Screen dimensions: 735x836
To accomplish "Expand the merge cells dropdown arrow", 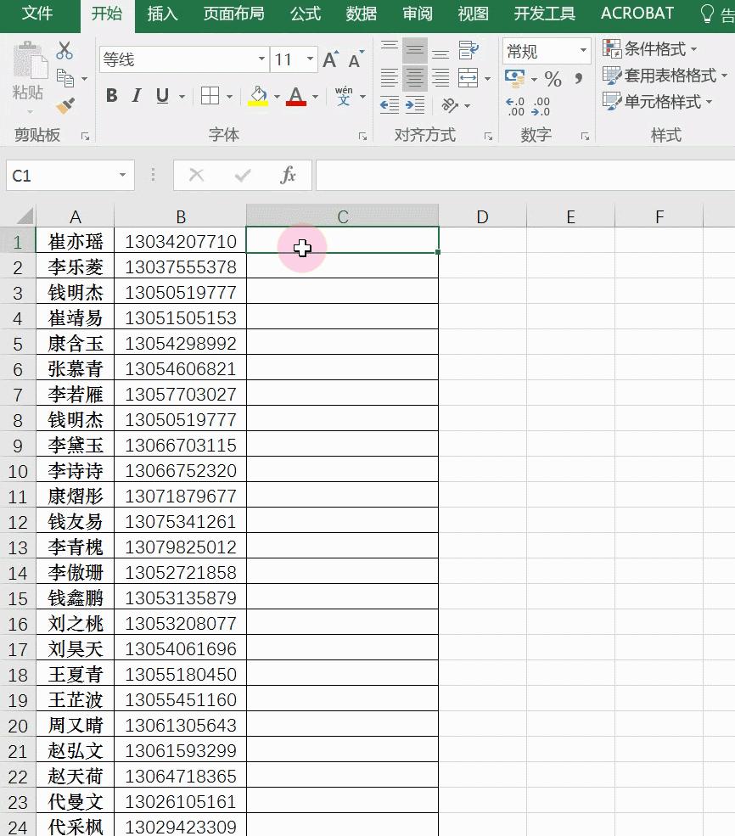I will coord(487,78).
